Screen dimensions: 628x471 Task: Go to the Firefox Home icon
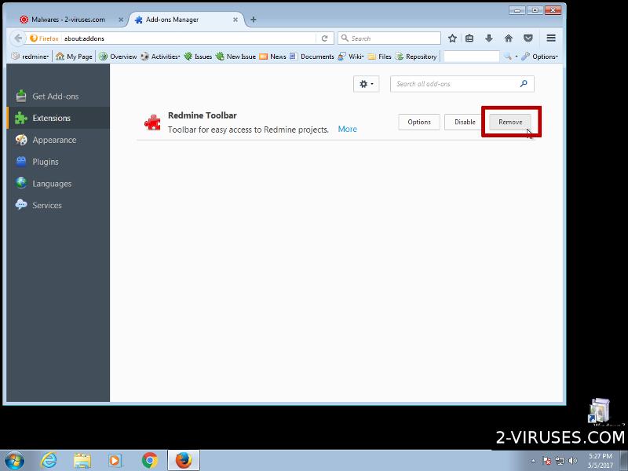coord(509,38)
